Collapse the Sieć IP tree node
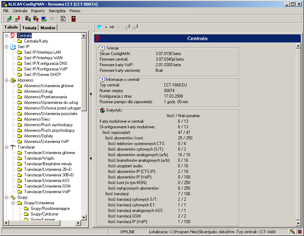 pyautogui.click(x=6, y=47)
